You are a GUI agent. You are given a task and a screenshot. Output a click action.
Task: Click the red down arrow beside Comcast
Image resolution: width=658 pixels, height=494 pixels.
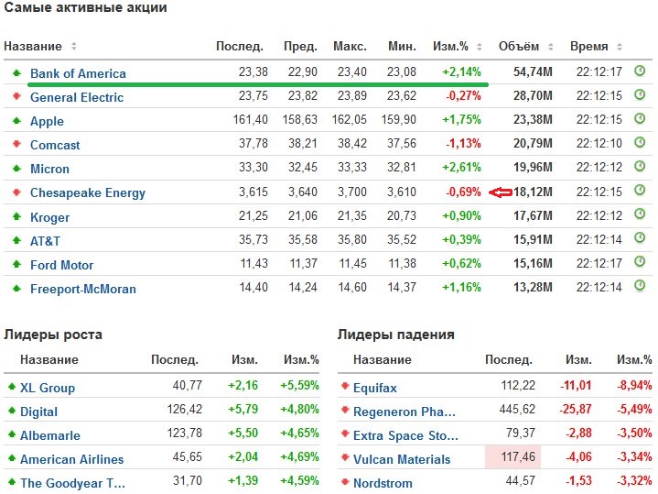(x=16, y=144)
